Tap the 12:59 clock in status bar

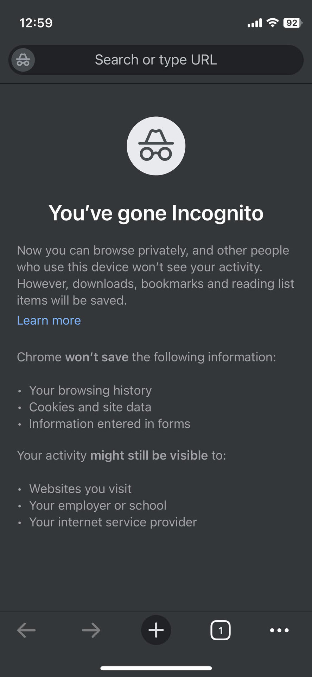tap(36, 23)
